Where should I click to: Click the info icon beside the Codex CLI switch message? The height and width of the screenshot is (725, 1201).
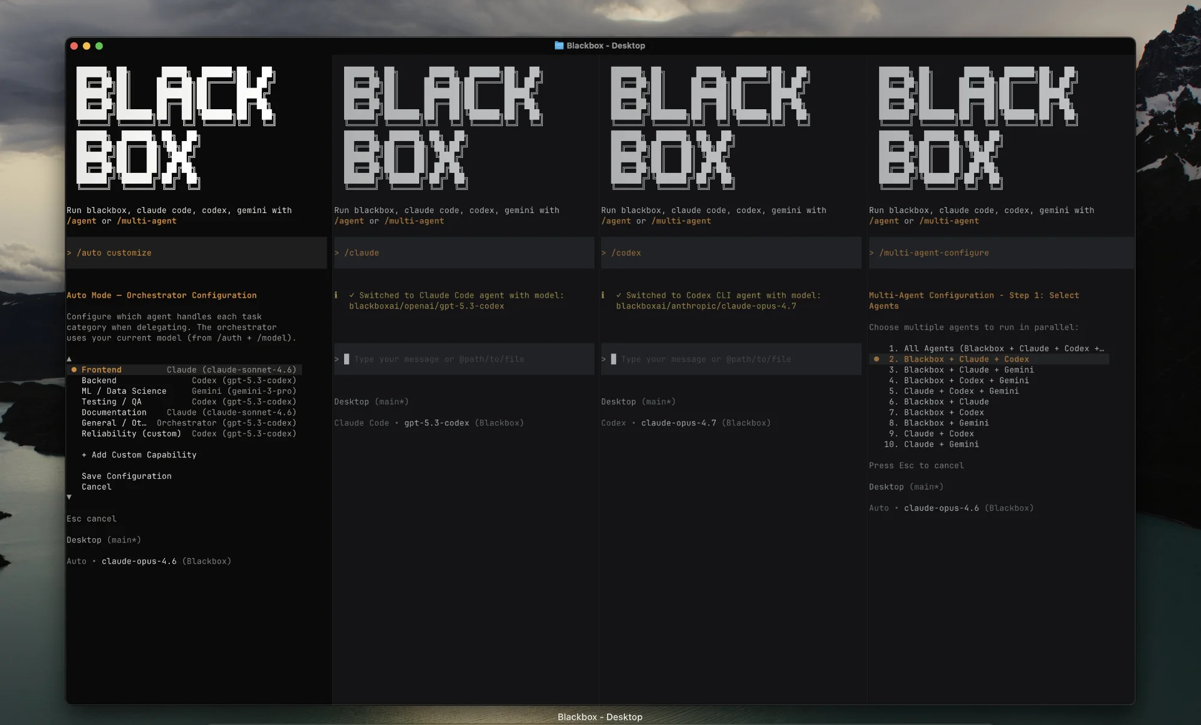(603, 295)
